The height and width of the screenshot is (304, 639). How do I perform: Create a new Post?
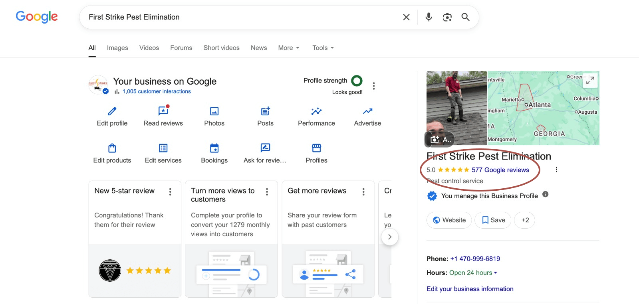(x=266, y=116)
